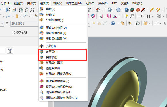Click the double yellow pencils icon
Image resolution: width=167 pixels, height=107 pixels.
[x=158, y=10]
